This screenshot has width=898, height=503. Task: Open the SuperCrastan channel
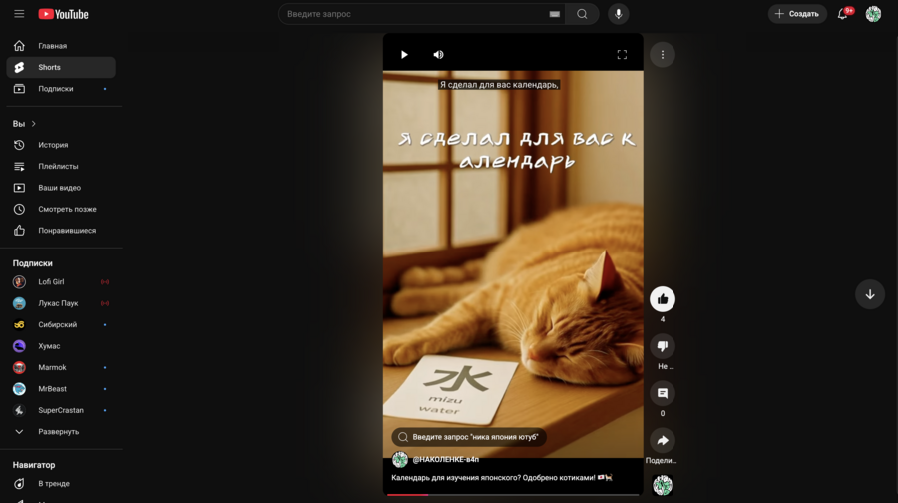[61, 410]
